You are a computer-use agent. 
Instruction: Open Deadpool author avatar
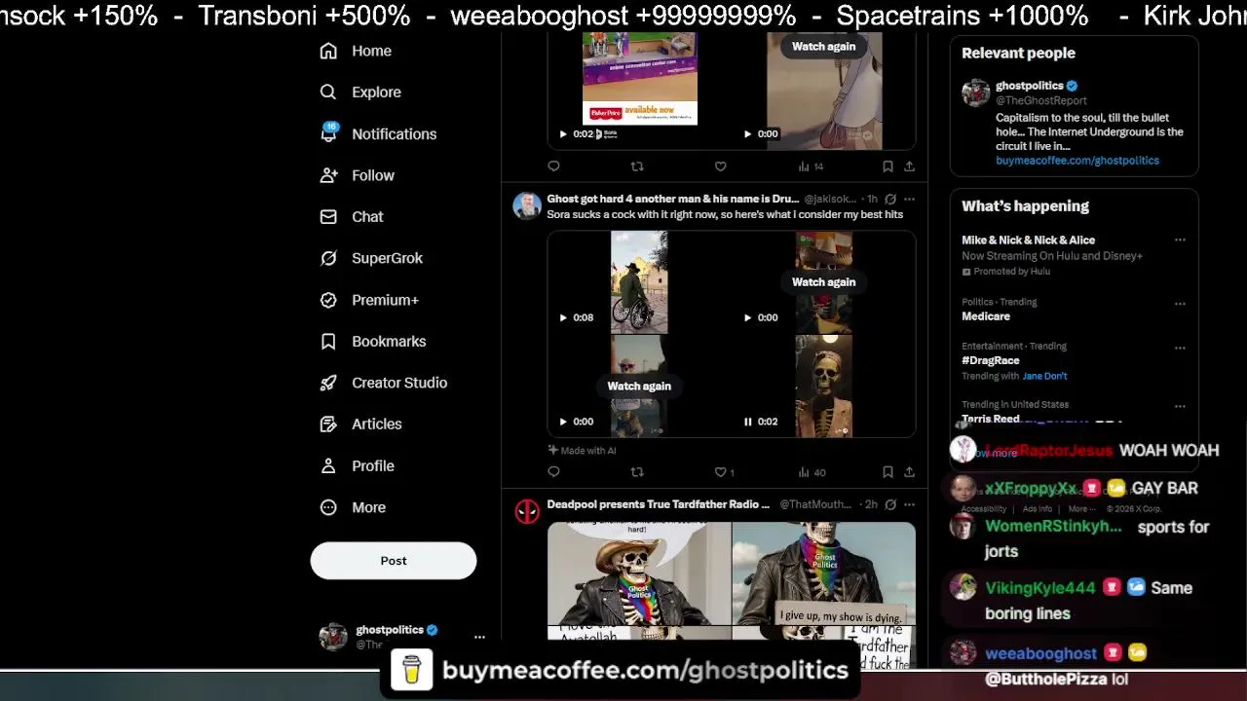pos(527,511)
